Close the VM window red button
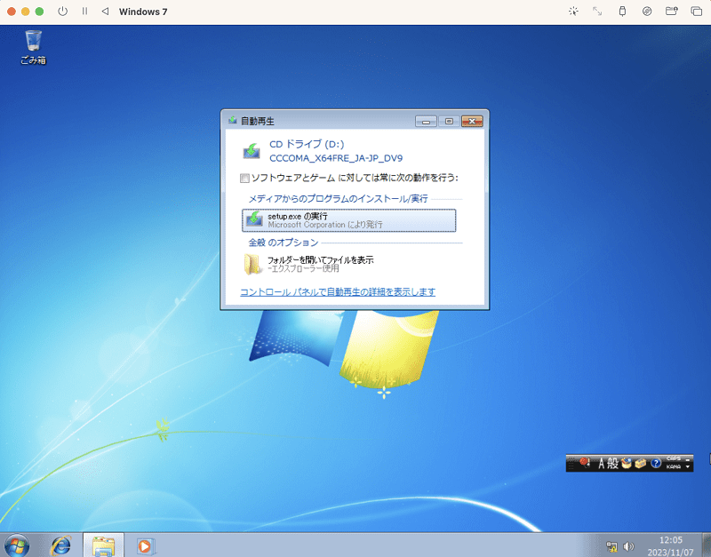 (x=12, y=12)
